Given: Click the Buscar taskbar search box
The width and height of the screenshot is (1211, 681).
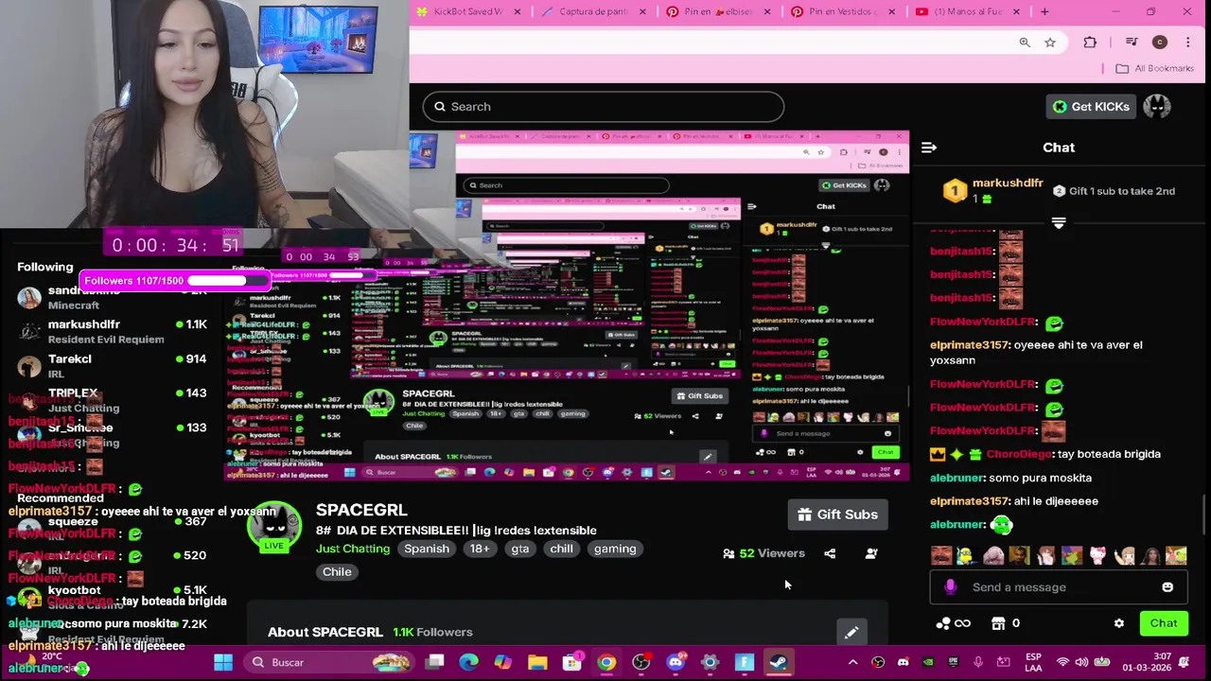Looking at the screenshot, I should (328, 662).
